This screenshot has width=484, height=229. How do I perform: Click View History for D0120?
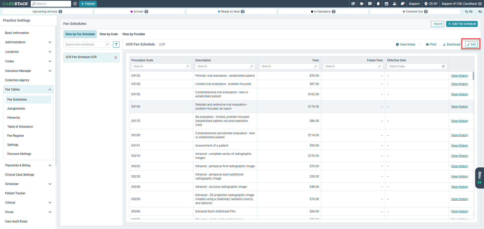click(x=460, y=76)
